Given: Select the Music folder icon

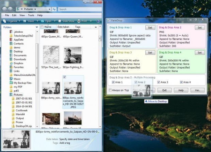Looking at the screenshot, I should 11,79.
